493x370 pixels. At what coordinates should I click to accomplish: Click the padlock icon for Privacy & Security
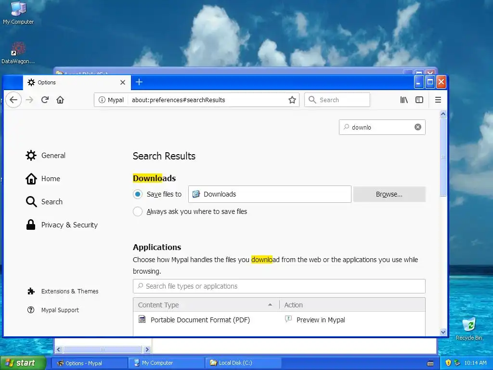tap(31, 225)
